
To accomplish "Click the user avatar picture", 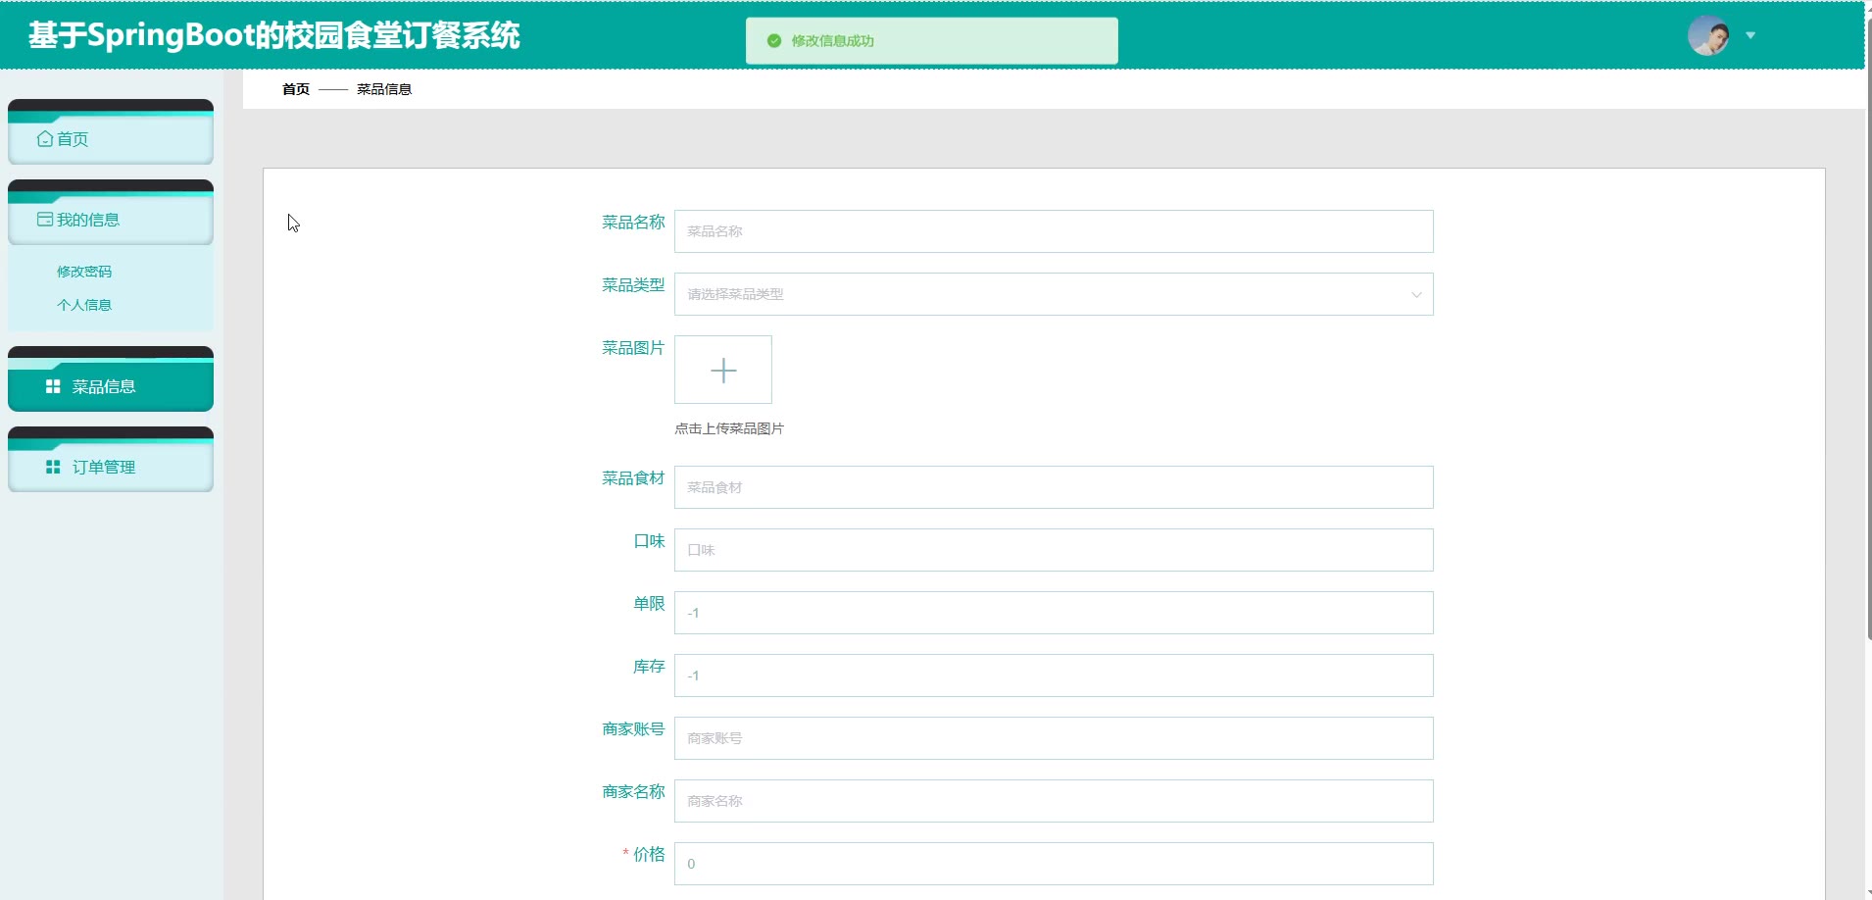I will pyautogui.click(x=1708, y=36).
